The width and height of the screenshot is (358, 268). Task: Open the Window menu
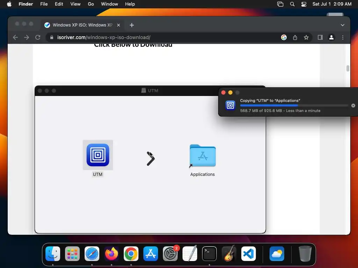[109, 4]
